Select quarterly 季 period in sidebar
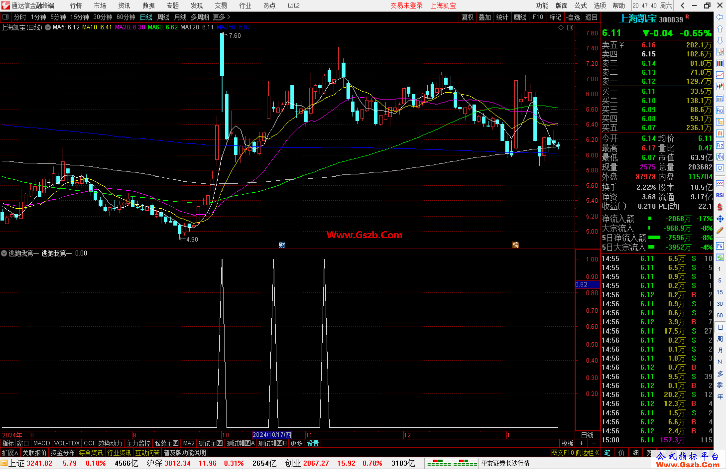726x469 pixels. pos(720,385)
